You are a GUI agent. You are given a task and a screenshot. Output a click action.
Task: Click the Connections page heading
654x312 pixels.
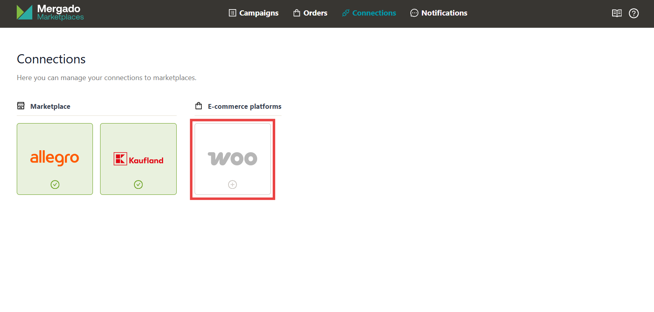tap(51, 59)
